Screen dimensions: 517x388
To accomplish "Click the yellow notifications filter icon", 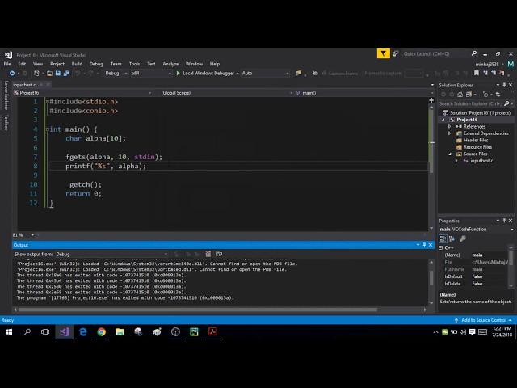I will pos(383,53).
